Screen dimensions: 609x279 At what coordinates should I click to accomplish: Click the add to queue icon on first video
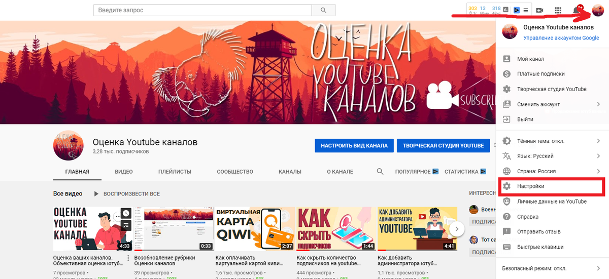tap(125, 225)
